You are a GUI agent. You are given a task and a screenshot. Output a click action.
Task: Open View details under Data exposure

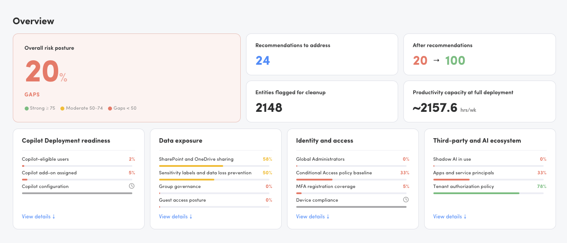(x=175, y=217)
